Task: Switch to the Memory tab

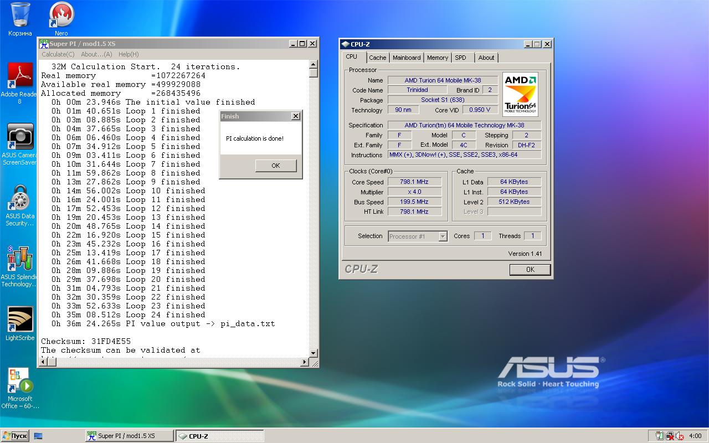Action: pyautogui.click(x=438, y=58)
